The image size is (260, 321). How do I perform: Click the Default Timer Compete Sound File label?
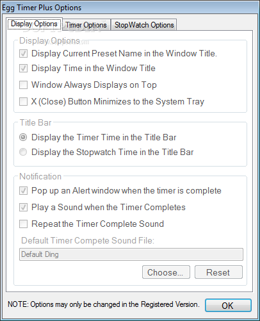click(x=88, y=240)
